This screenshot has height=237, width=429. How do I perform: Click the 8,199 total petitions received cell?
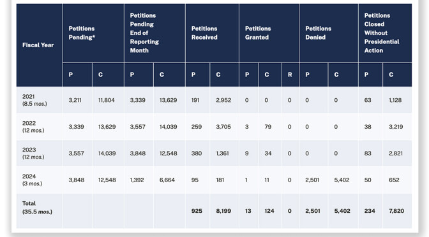[x=224, y=211]
